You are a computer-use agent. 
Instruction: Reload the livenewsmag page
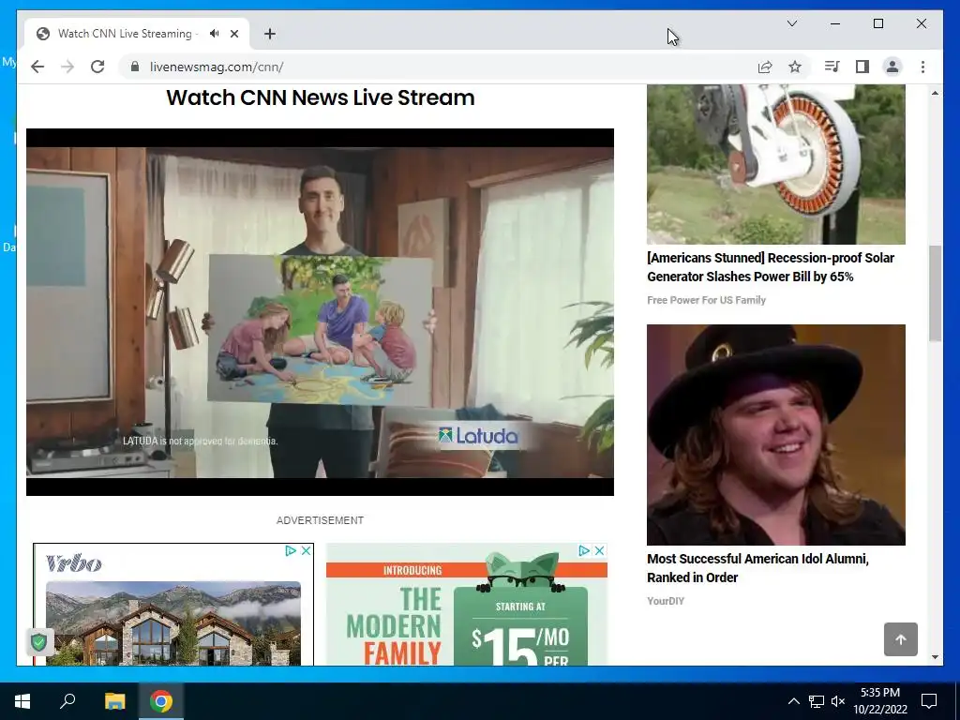tap(97, 67)
